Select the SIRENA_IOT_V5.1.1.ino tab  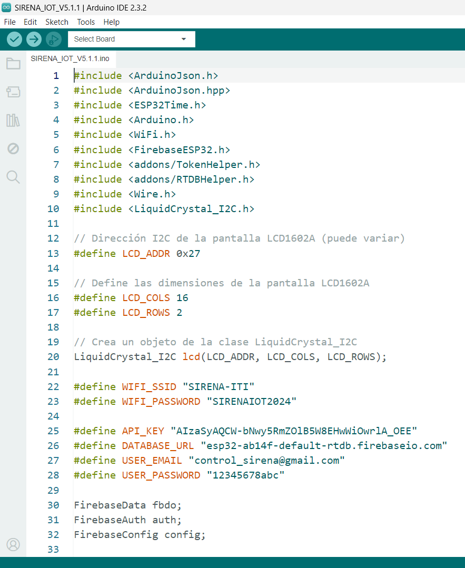pyautogui.click(x=70, y=58)
